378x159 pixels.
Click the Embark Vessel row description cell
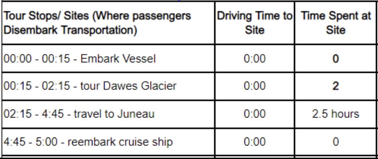(x=108, y=59)
